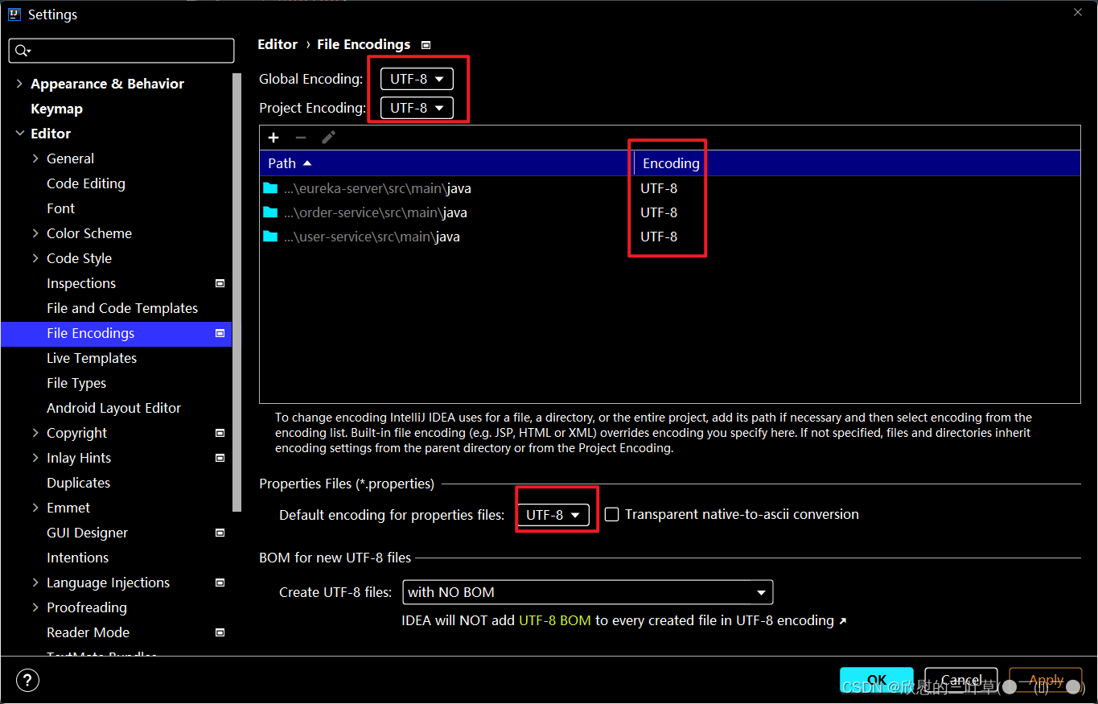Click project icon on Inspections row

(220, 283)
